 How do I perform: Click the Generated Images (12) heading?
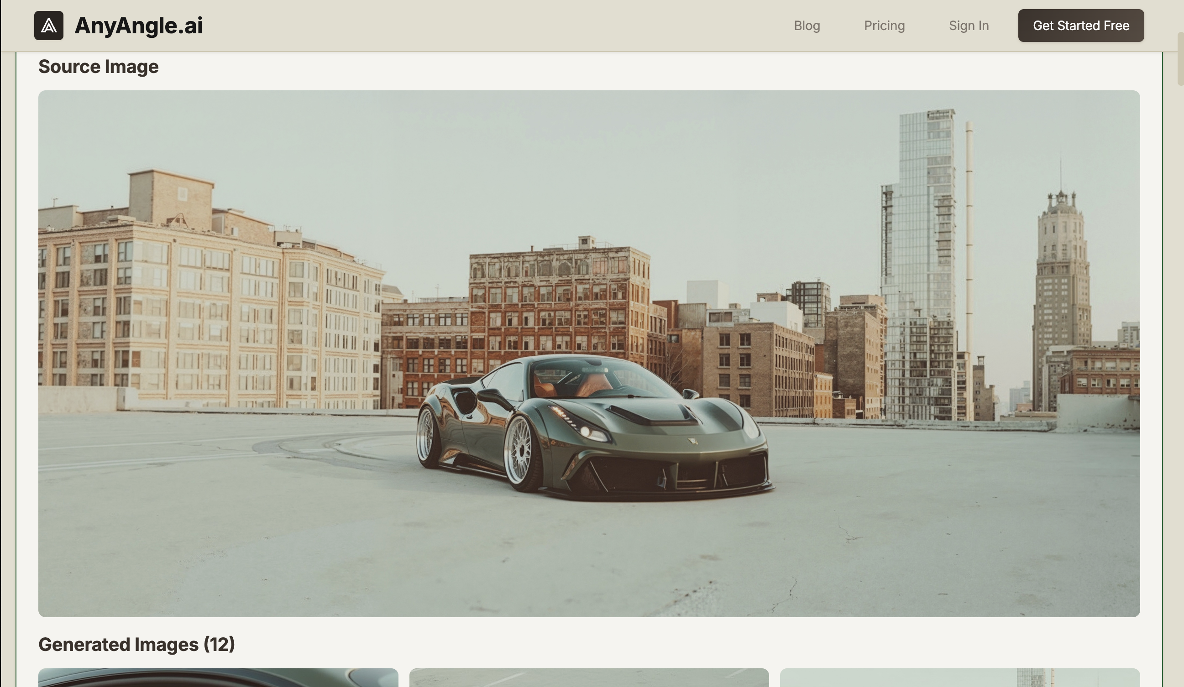point(137,644)
